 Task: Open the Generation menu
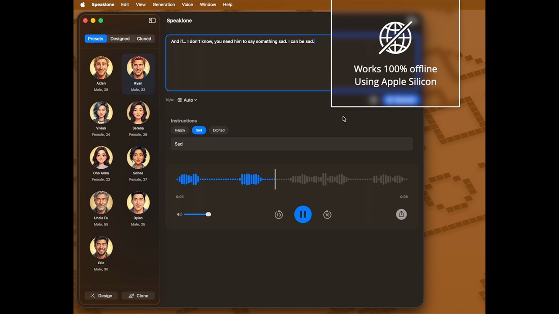(x=164, y=4)
